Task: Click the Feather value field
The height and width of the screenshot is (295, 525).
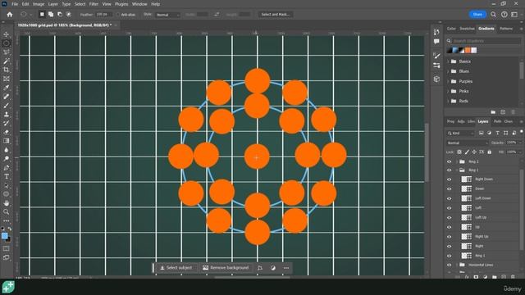Action: 104,15
